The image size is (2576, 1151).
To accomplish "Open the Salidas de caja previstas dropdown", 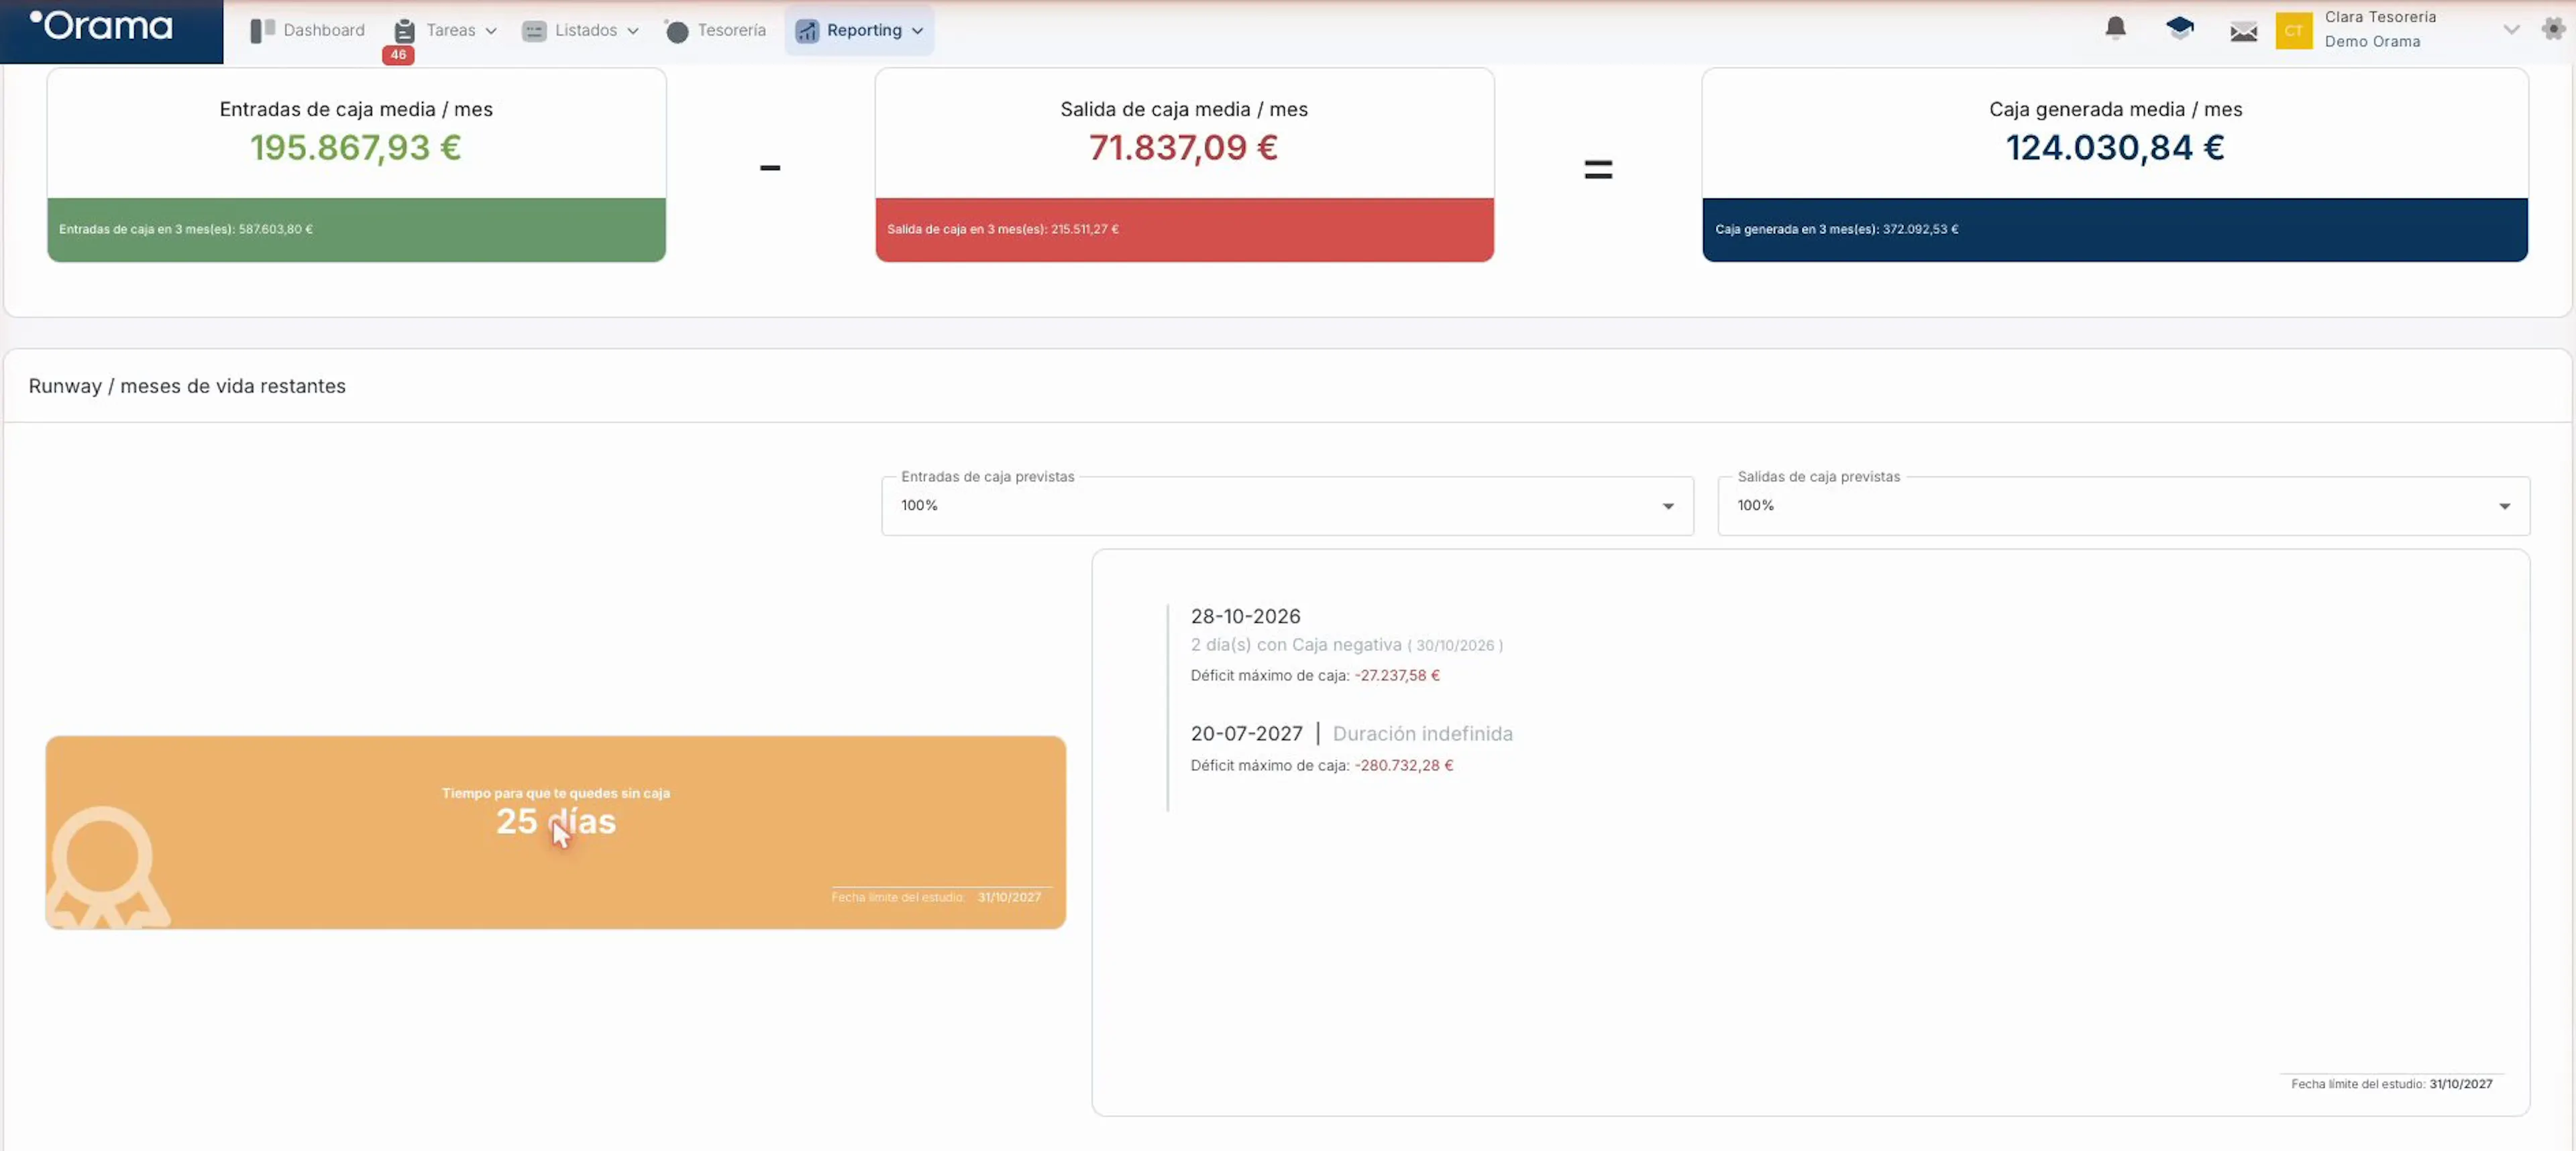I will (2123, 505).
